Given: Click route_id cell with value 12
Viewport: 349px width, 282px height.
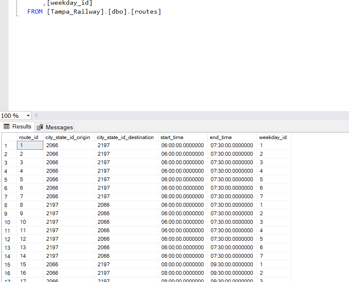Looking at the screenshot, I should tap(30, 239).
